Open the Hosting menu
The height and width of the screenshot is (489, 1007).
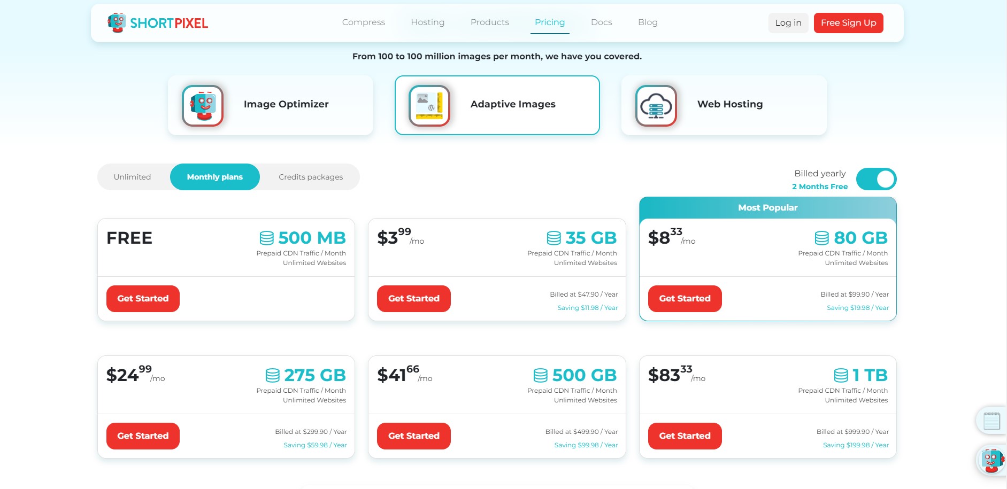[x=428, y=22]
